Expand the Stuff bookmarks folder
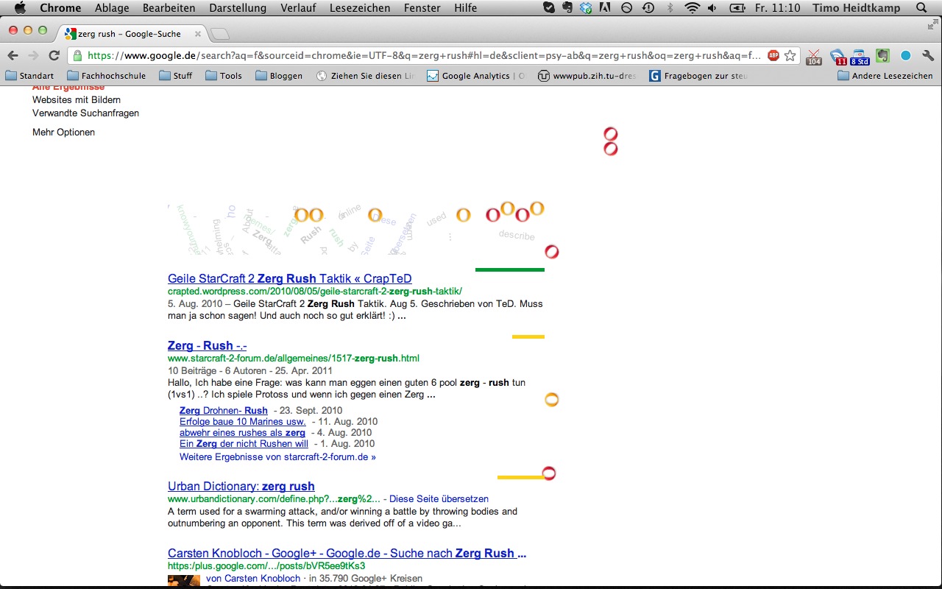 [x=175, y=76]
